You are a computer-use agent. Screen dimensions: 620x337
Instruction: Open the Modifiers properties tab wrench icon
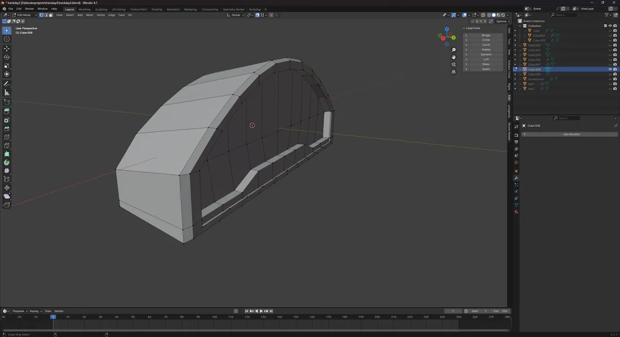click(516, 178)
